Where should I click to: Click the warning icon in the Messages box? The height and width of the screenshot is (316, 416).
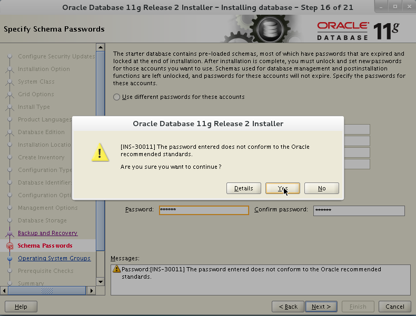(116, 269)
